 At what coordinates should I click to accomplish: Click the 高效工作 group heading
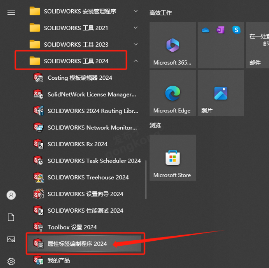(x=161, y=13)
